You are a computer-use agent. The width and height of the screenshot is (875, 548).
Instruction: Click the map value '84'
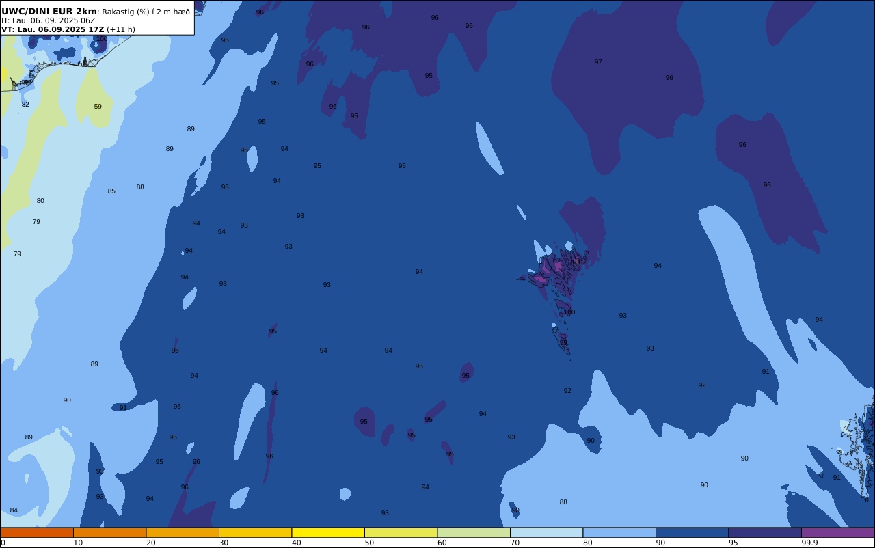pos(14,510)
